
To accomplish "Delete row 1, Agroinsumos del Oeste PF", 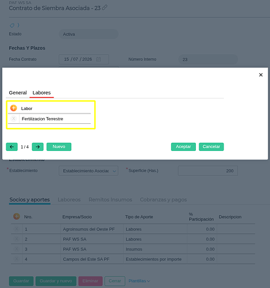I will (x=17, y=229).
